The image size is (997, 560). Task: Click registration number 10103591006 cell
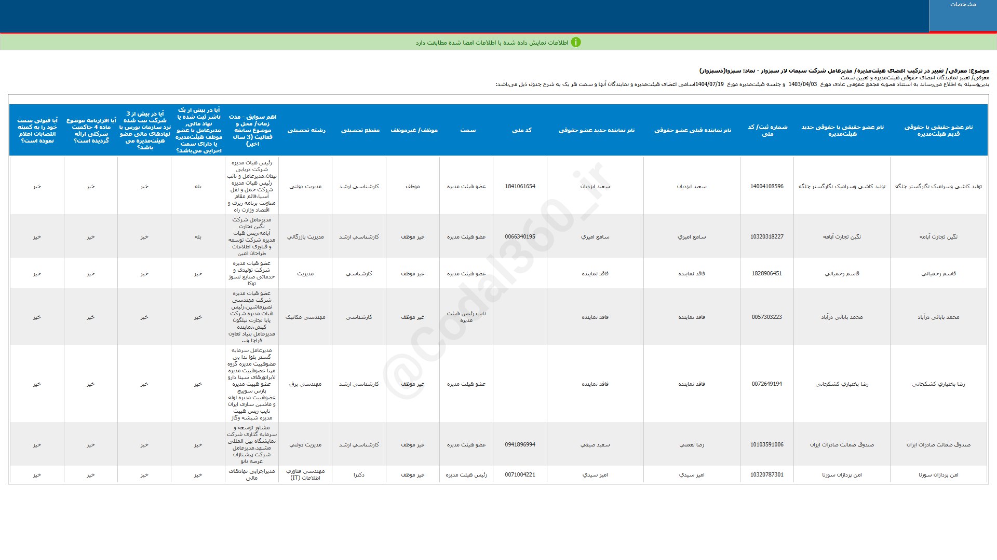point(766,444)
